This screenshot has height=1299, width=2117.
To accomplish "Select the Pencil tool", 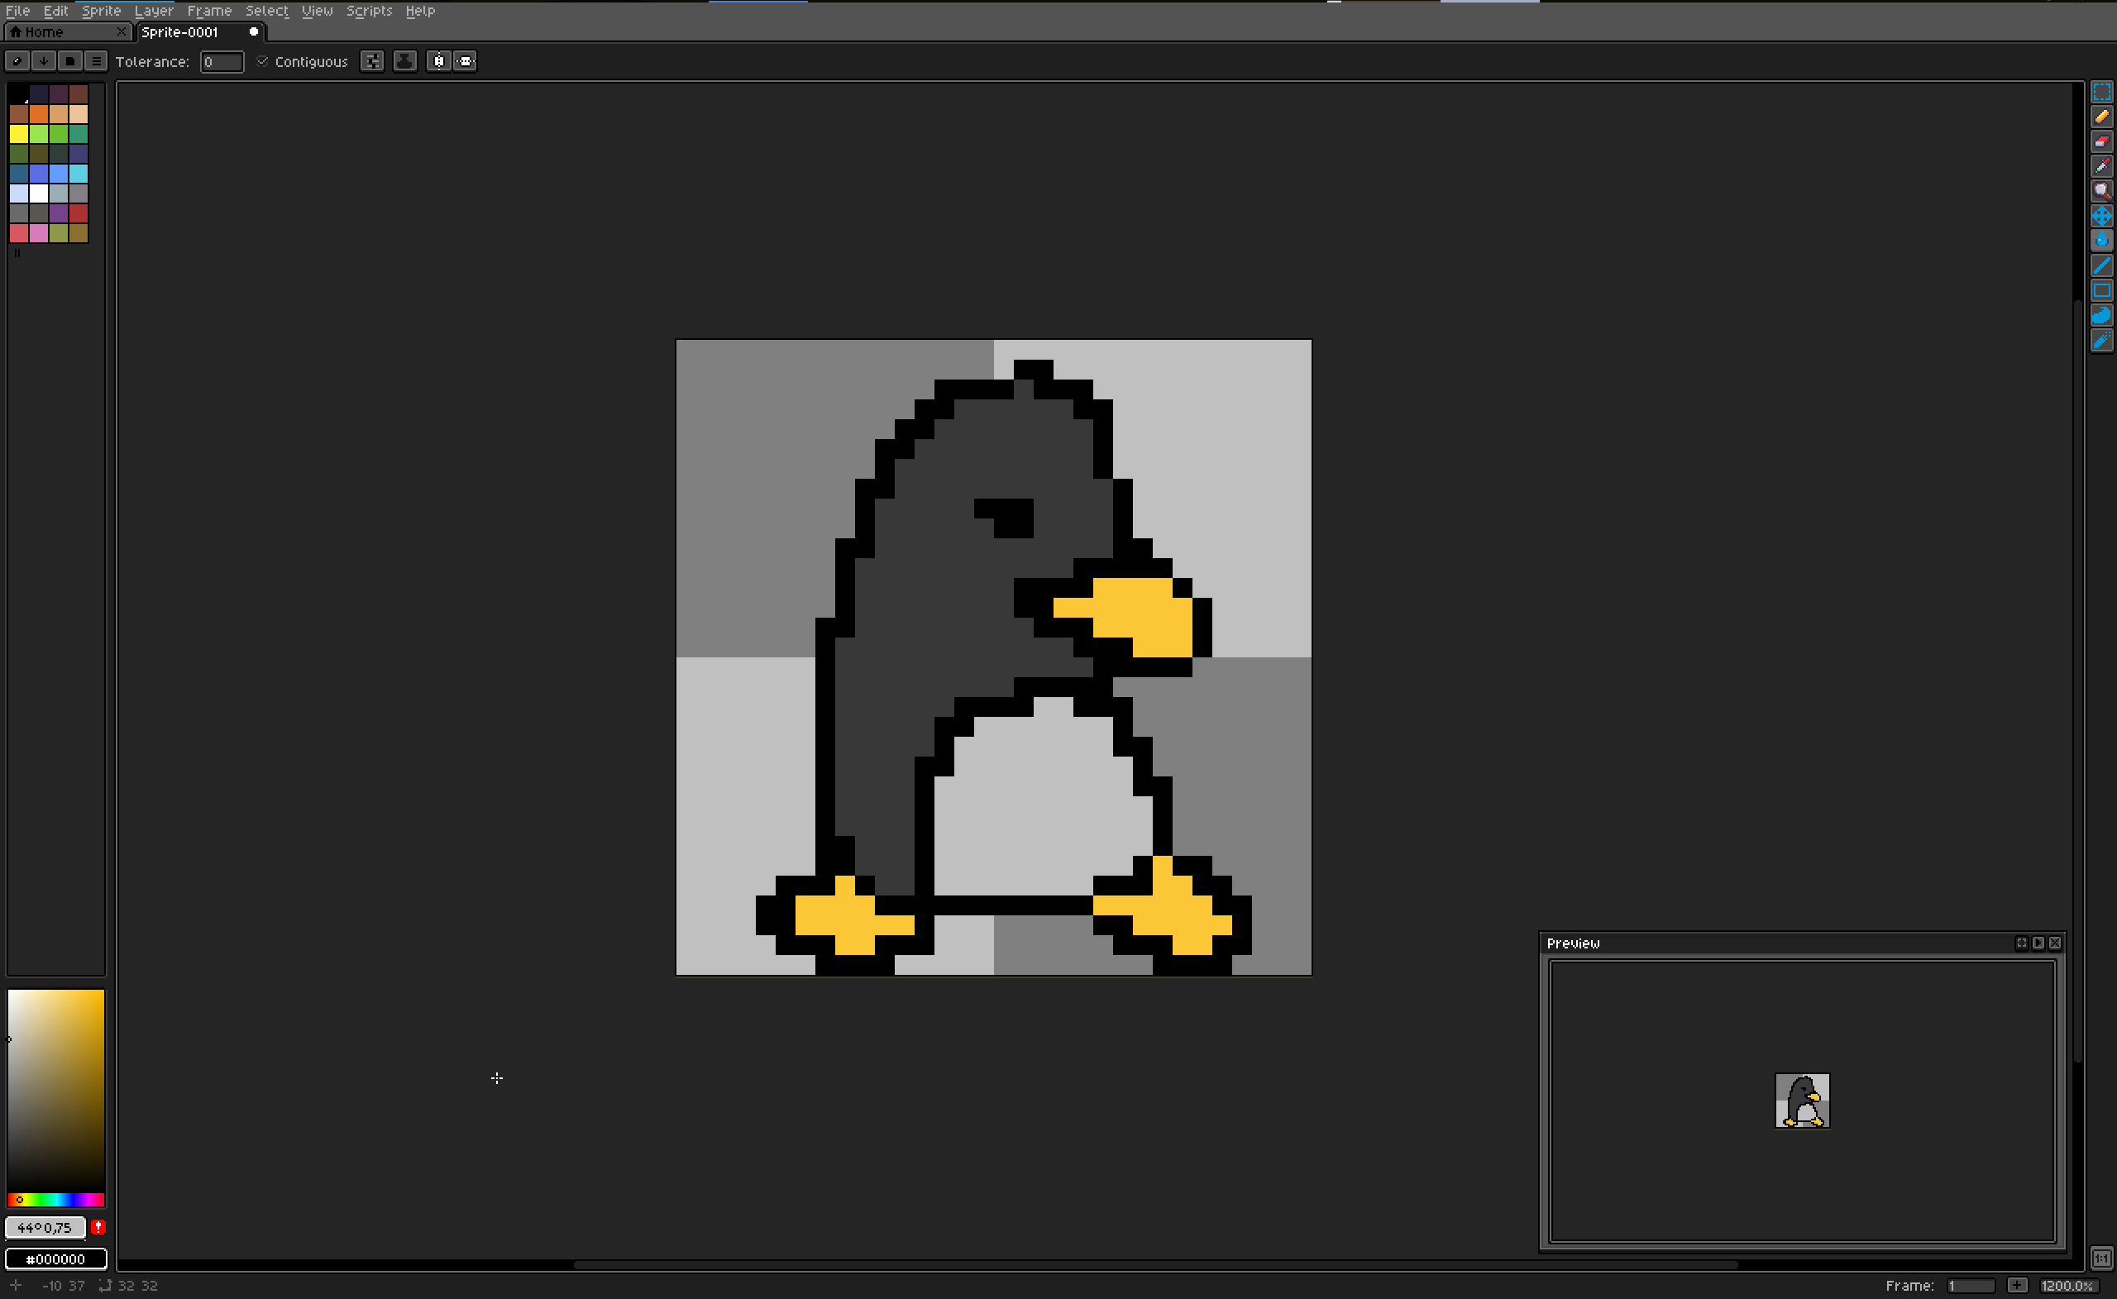I will point(2101,117).
